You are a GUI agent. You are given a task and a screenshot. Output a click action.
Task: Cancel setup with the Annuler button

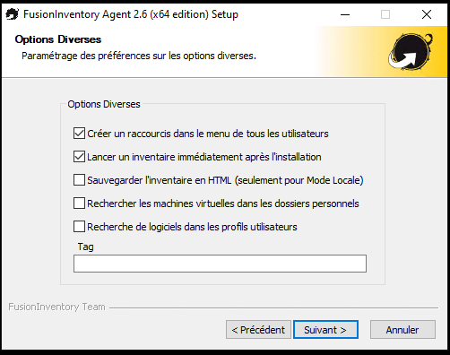click(402, 330)
